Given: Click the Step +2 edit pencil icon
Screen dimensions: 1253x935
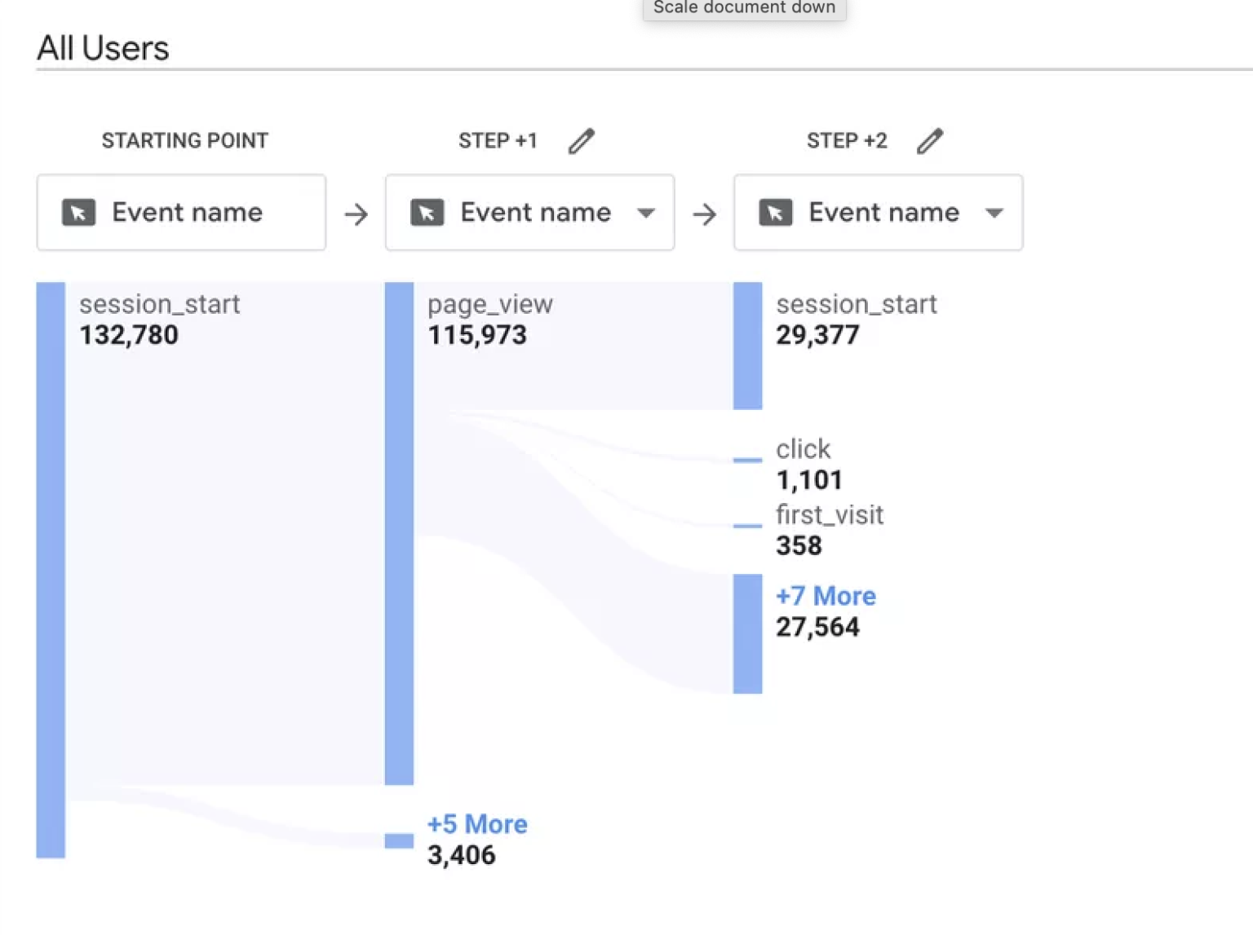Looking at the screenshot, I should pyautogui.click(x=930, y=140).
